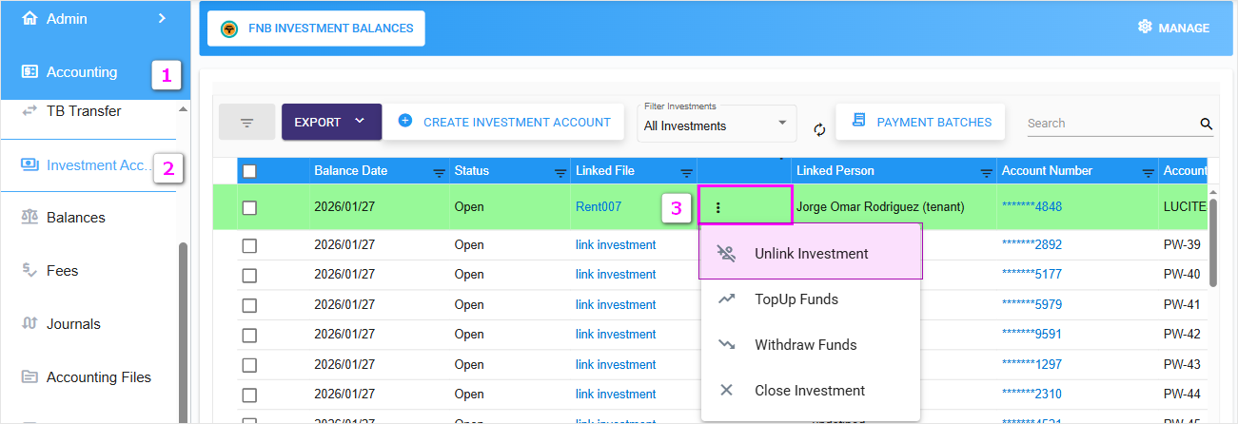Open the Filter Investments dropdown
The width and height of the screenshot is (1238, 424).
click(717, 125)
